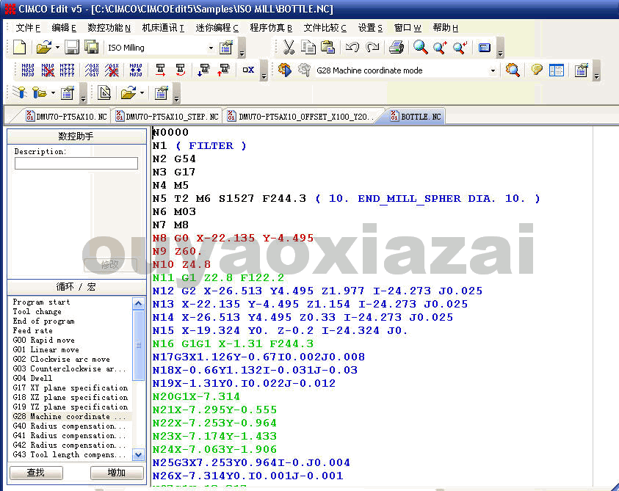619x491 pixels.
Task: Click the Insert macro icon beside G28 dropdown
Action: 285,70
